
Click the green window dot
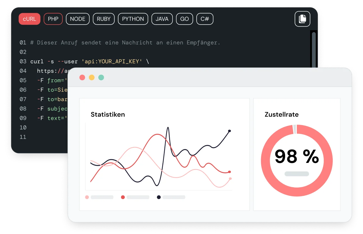pos(101,78)
